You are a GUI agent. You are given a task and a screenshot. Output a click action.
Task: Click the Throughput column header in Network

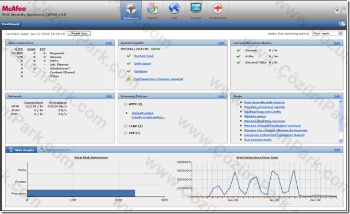[x=57, y=103]
